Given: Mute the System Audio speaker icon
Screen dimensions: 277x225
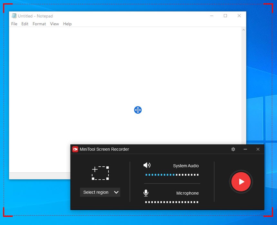Looking at the screenshot, I should click(x=147, y=165).
